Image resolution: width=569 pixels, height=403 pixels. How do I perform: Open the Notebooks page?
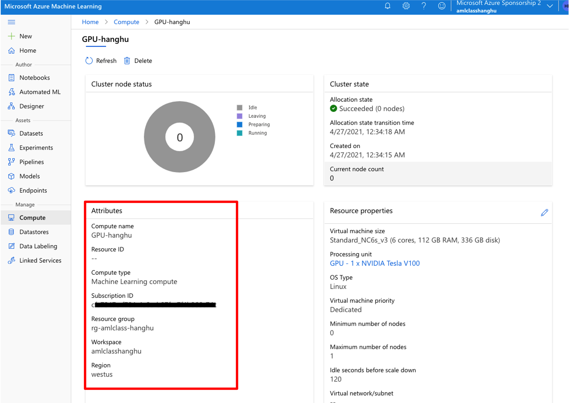click(x=35, y=78)
